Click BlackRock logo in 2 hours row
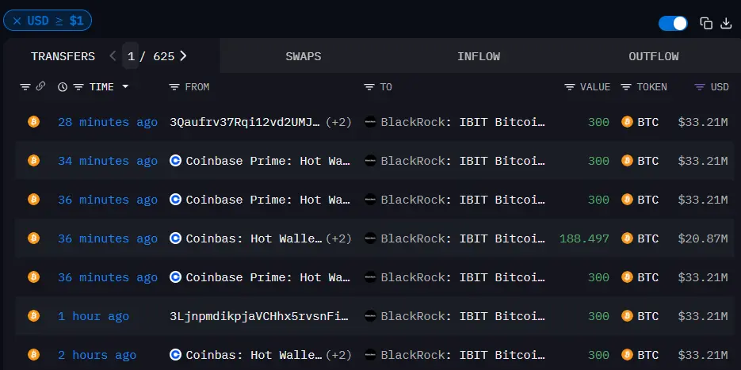741x370 pixels. [371, 354]
